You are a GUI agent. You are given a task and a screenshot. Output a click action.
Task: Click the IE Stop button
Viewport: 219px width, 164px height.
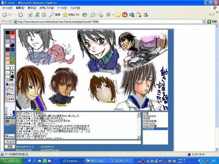tap(30, 15)
